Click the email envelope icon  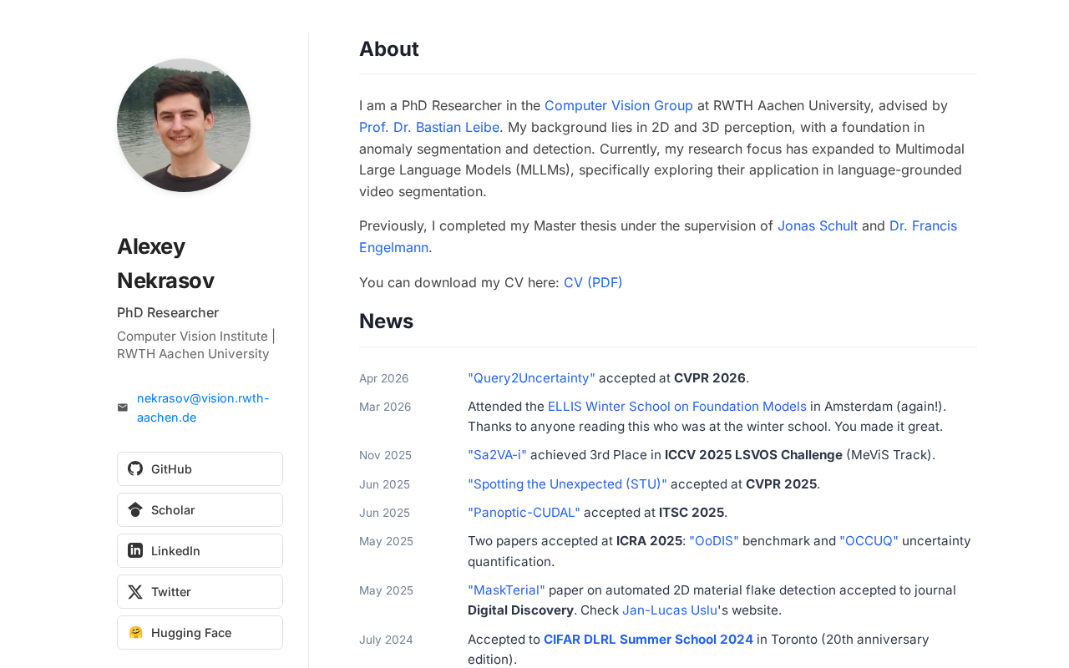click(123, 407)
